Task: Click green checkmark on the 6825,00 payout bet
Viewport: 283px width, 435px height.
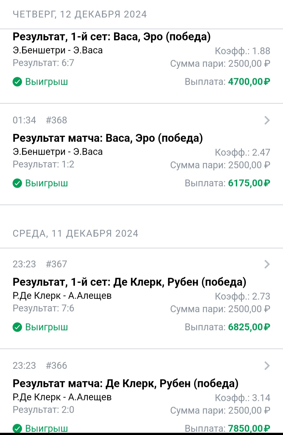Action: pyautogui.click(x=17, y=327)
